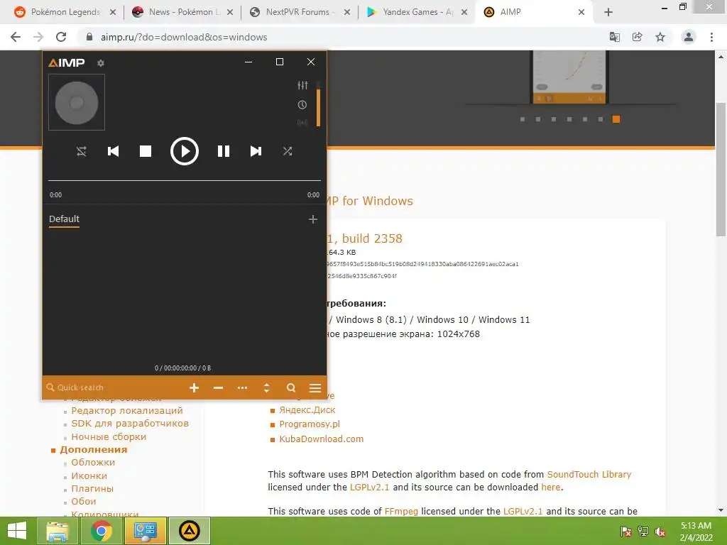Click the track seek bar
The width and height of the screenshot is (727, 545).
185,180
